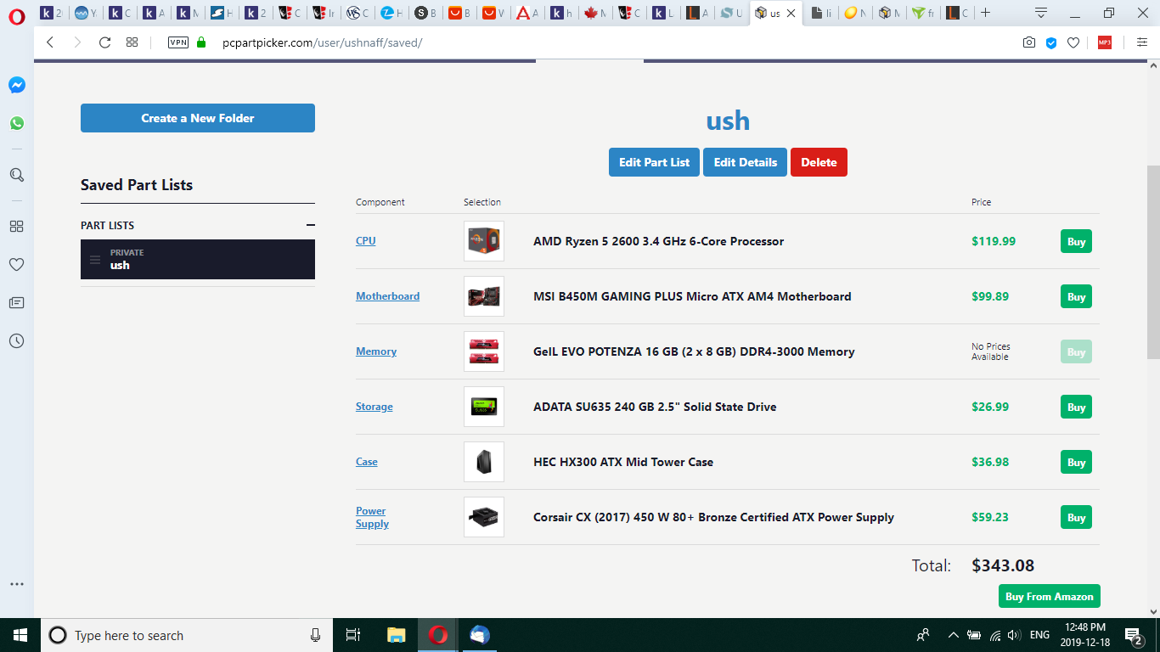Open File Explorer from taskbar

tap(396, 635)
